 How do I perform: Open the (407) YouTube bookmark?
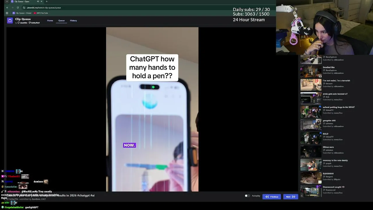tap(41, 13)
